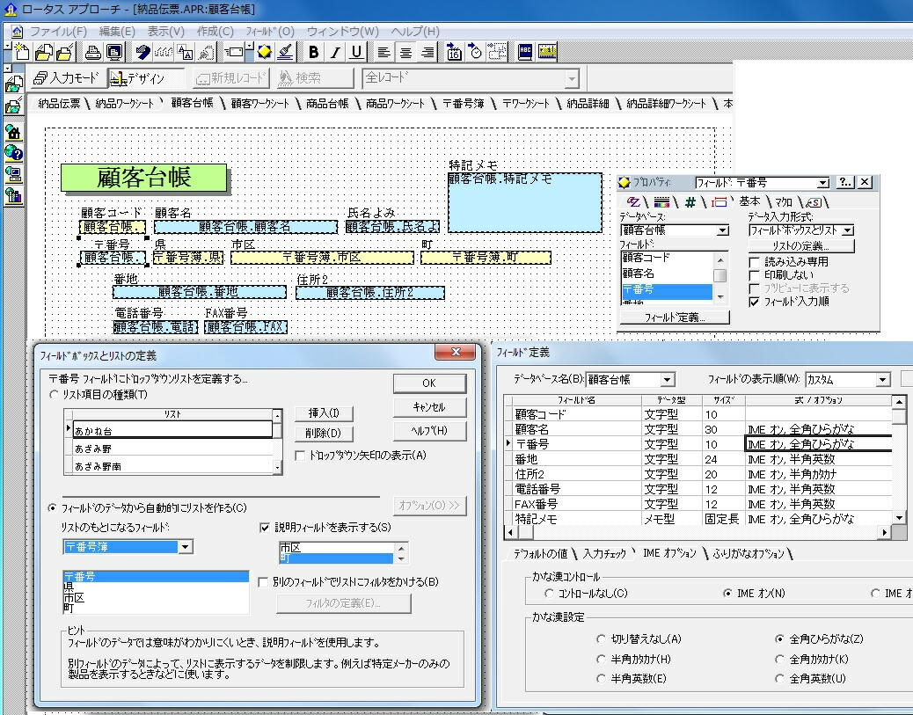913x715 pixels.
Task: Switch to 納品伝票 tab
Action: pos(60,104)
